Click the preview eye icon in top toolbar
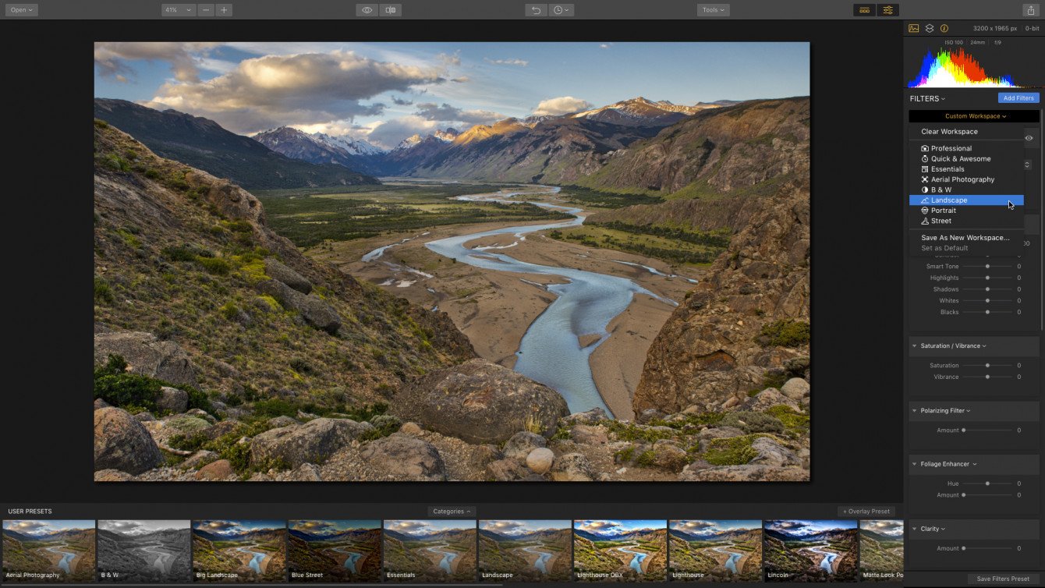 click(367, 10)
